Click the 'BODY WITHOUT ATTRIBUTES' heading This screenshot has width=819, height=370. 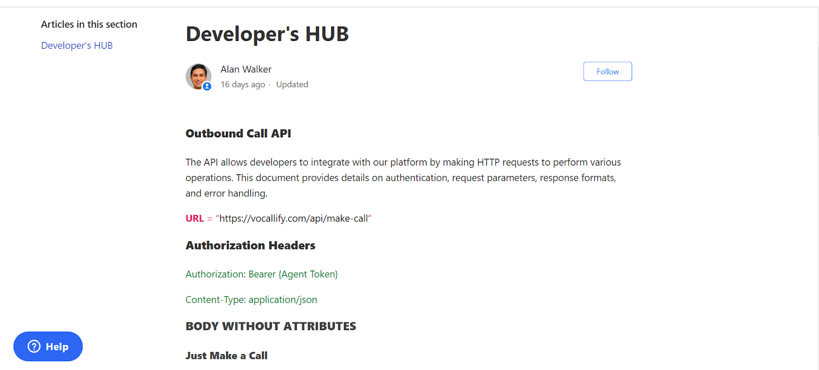271,326
